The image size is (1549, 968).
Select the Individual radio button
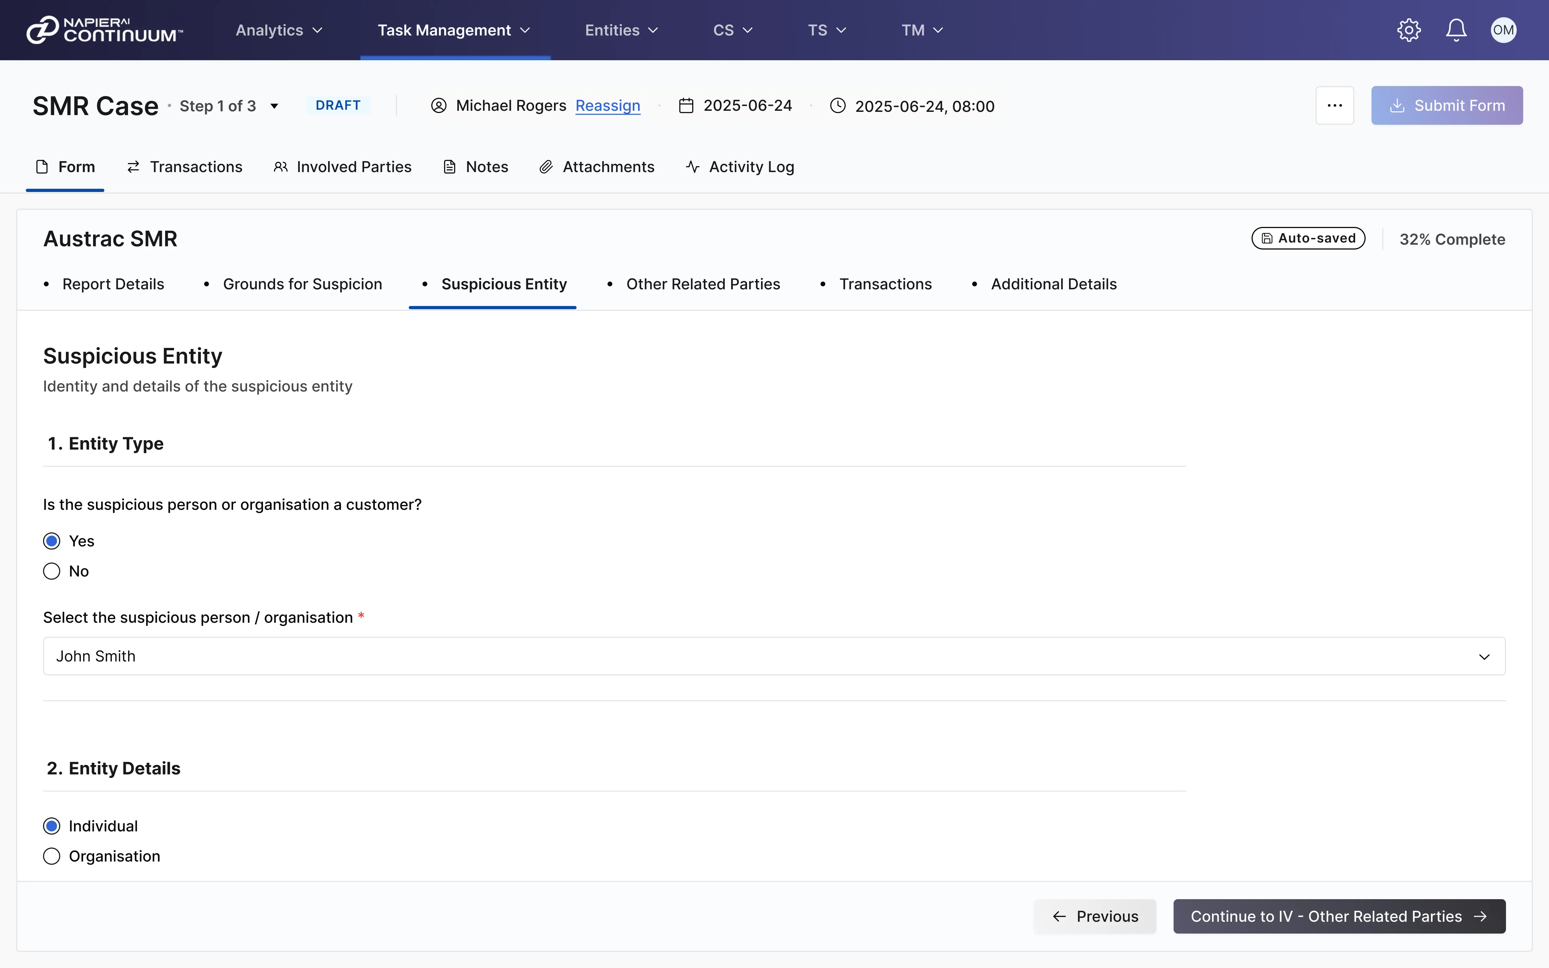52,826
